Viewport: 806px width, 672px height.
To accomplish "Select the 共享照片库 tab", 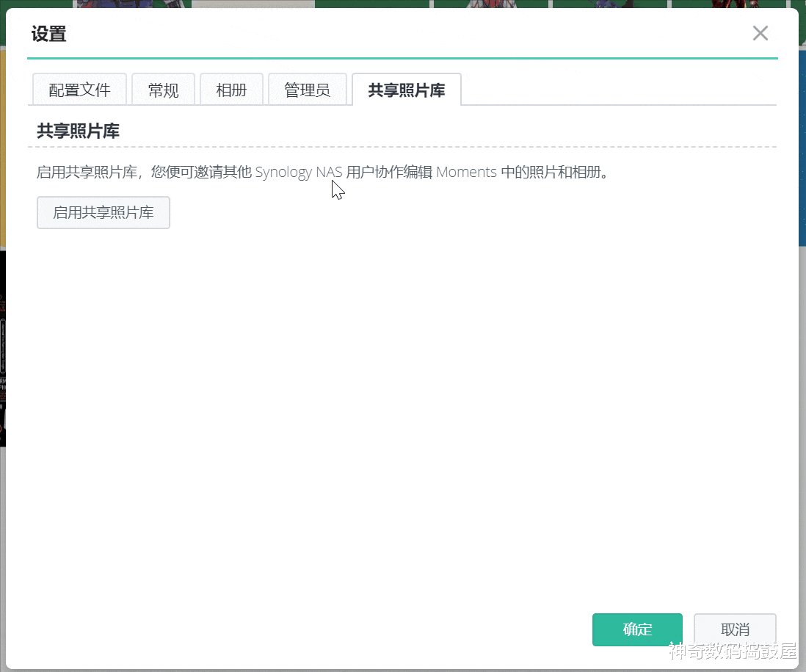I will pos(406,89).
